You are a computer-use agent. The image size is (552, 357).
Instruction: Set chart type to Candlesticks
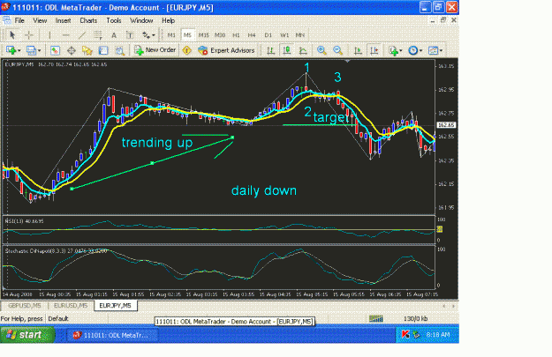click(287, 50)
